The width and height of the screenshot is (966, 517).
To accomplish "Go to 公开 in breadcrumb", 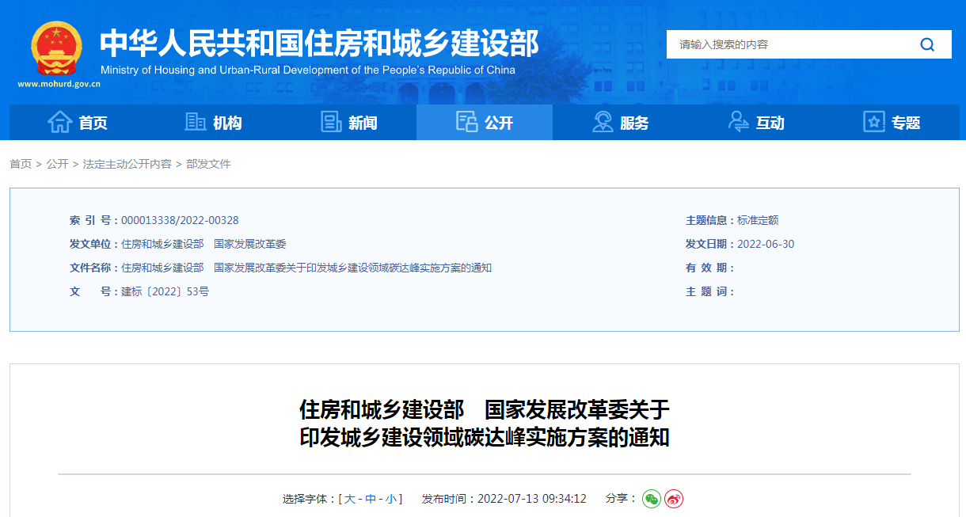I will click(57, 164).
